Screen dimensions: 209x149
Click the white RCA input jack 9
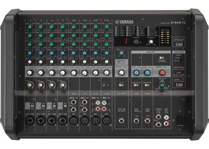click(98, 103)
